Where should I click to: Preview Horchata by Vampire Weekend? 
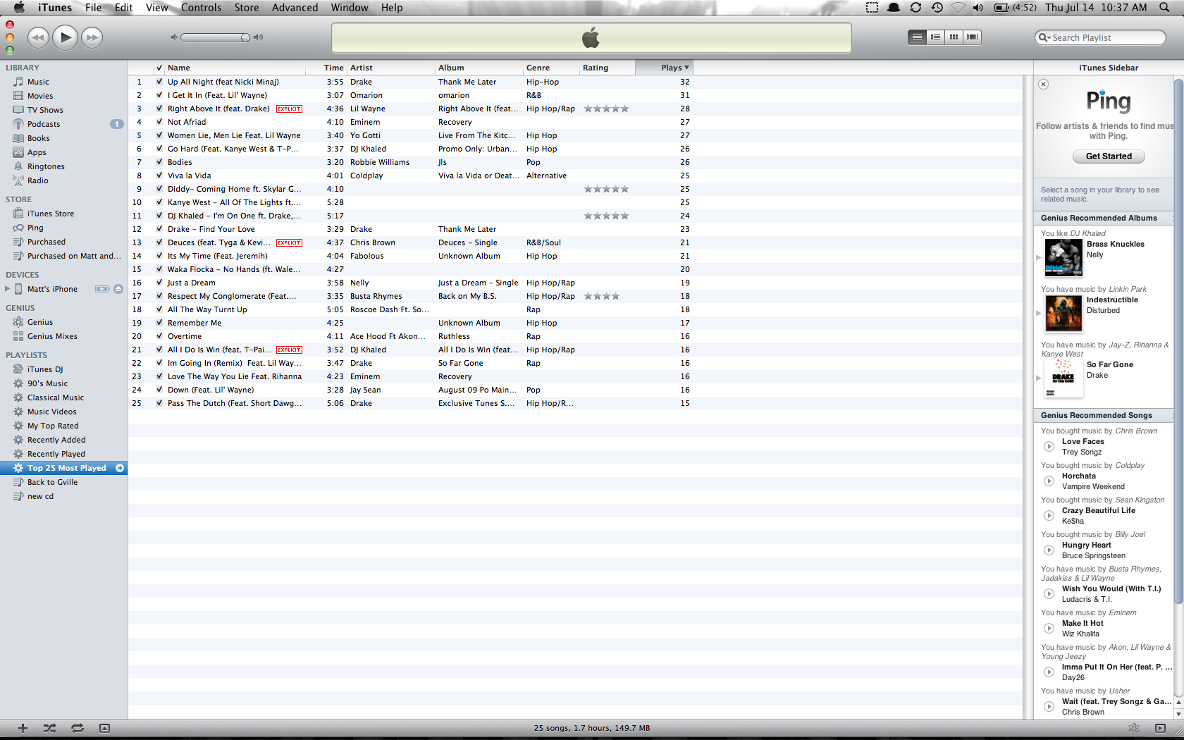[x=1049, y=481]
